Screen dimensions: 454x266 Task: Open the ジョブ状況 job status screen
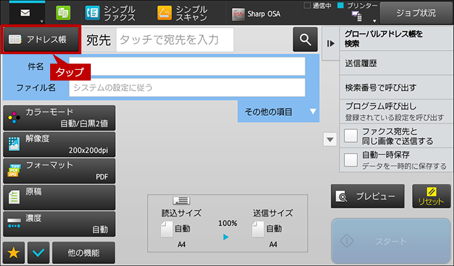[416, 13]
